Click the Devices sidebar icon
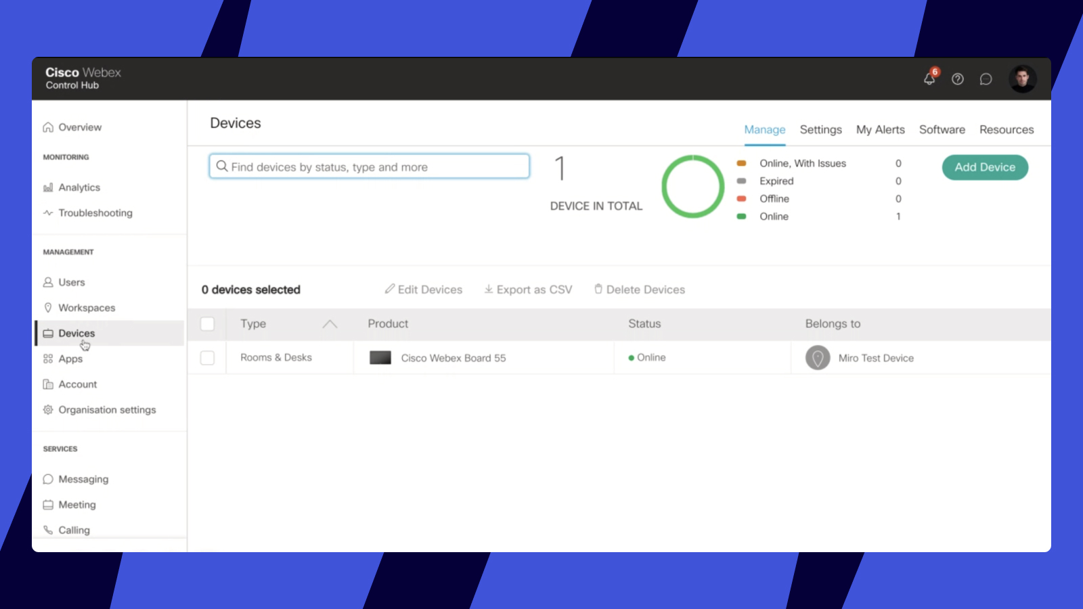 click(48, 334)
